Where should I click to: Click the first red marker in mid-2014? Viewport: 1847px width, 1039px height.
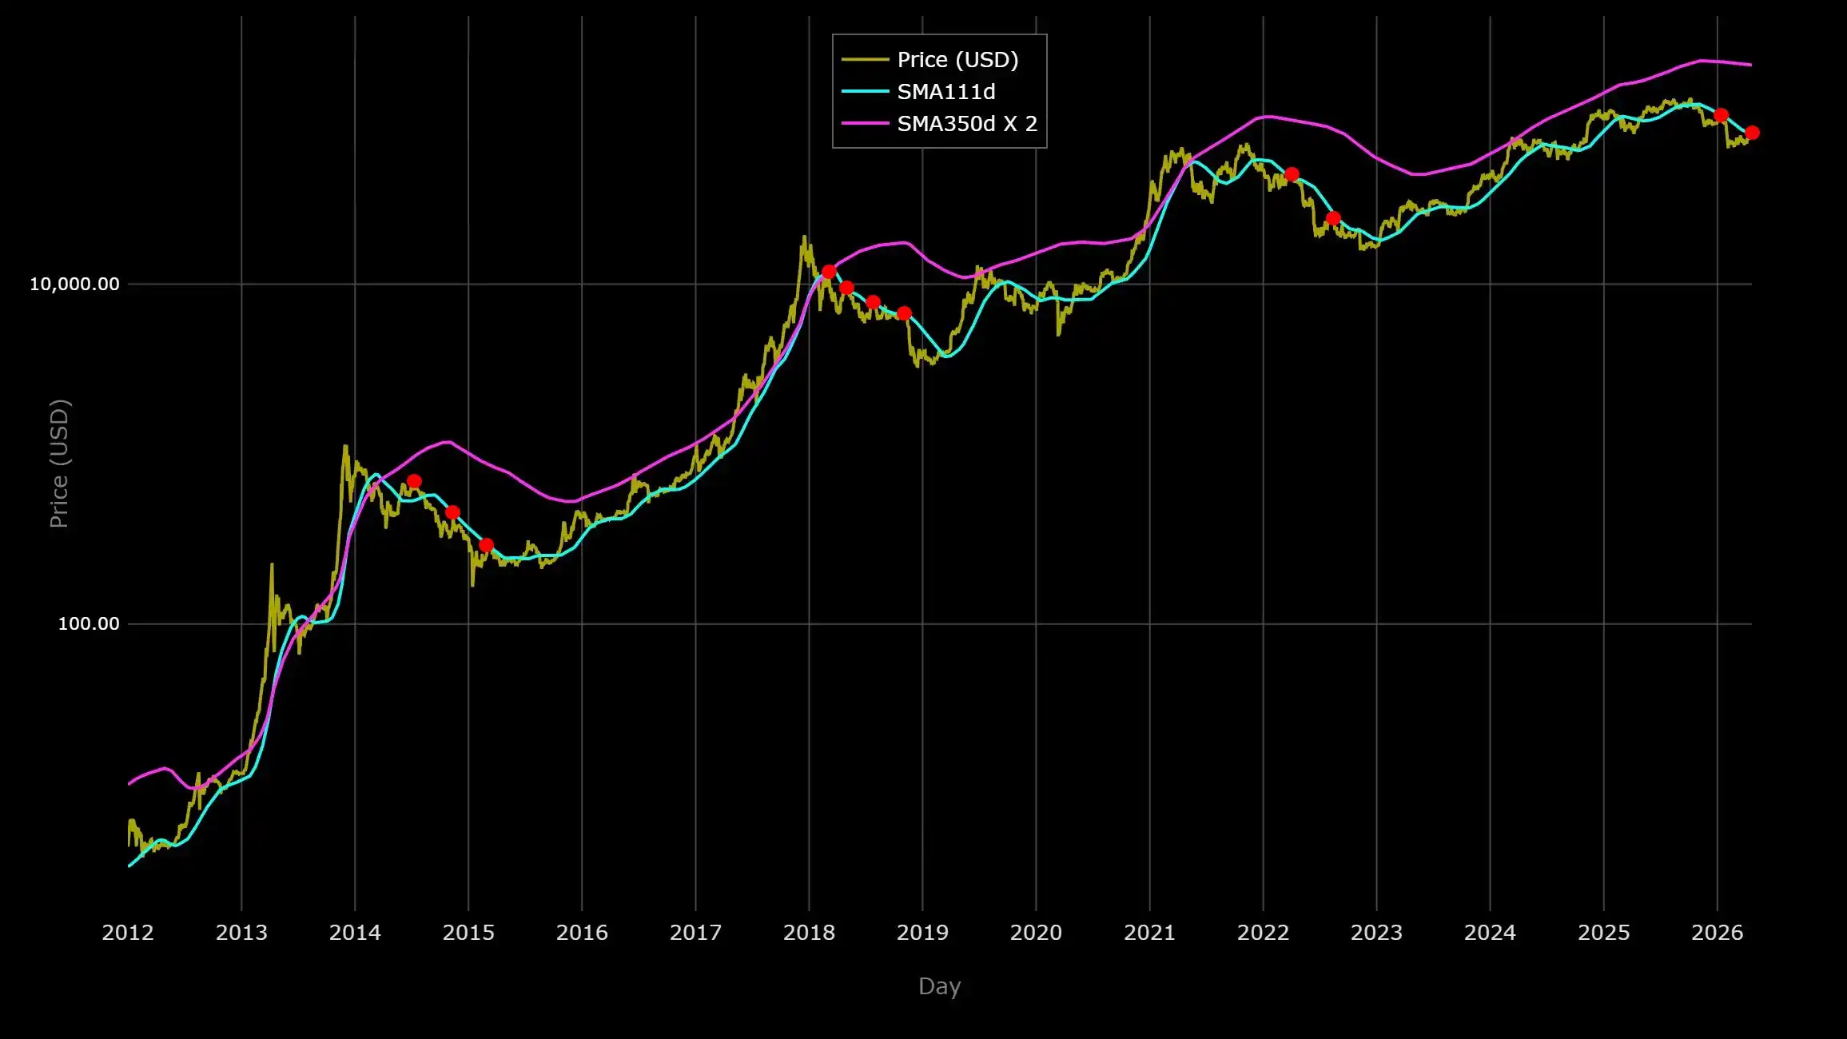[414, 481]
